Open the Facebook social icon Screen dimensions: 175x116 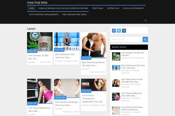tap(114, 31)
